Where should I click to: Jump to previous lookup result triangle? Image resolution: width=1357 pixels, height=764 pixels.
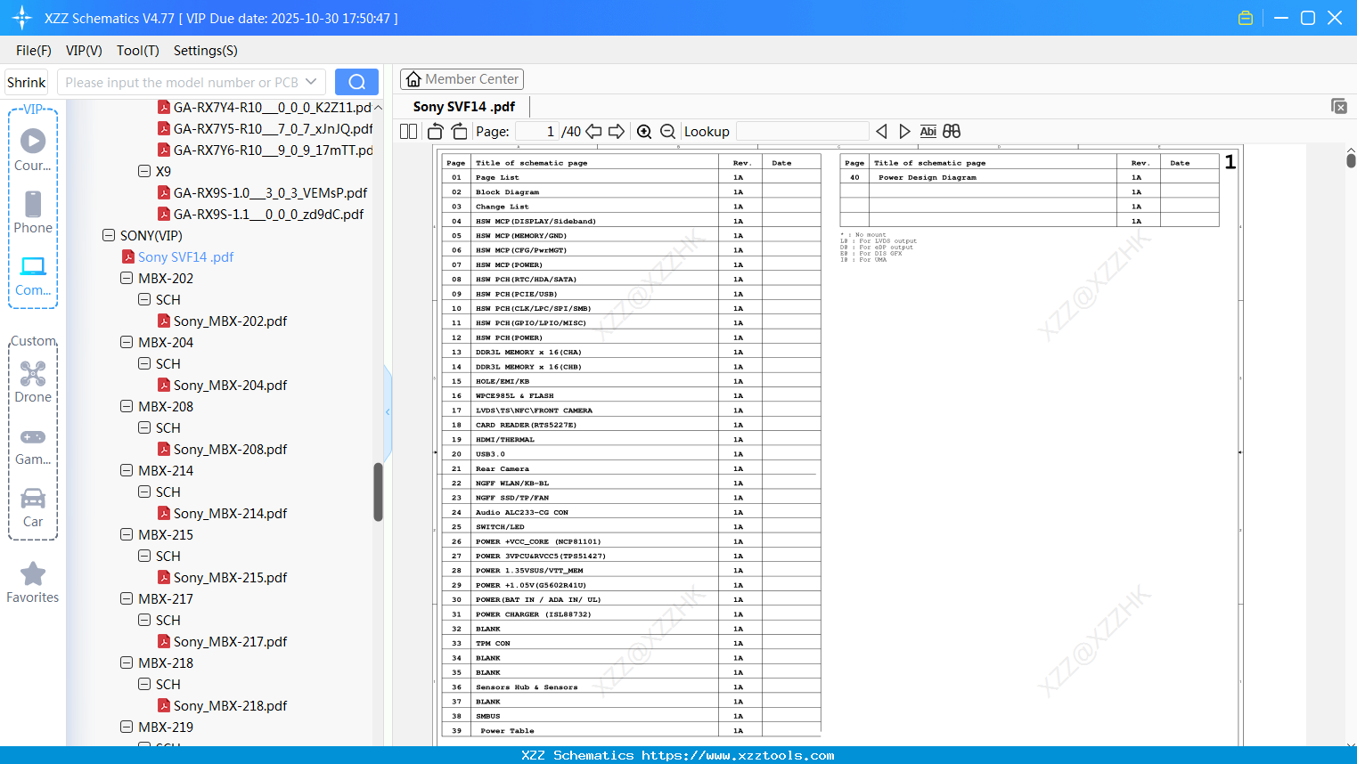click(881, 132)
